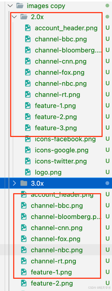Select the 3.0x folder label
The width and height of the screenshot is (112, 291).
point(37,183)
